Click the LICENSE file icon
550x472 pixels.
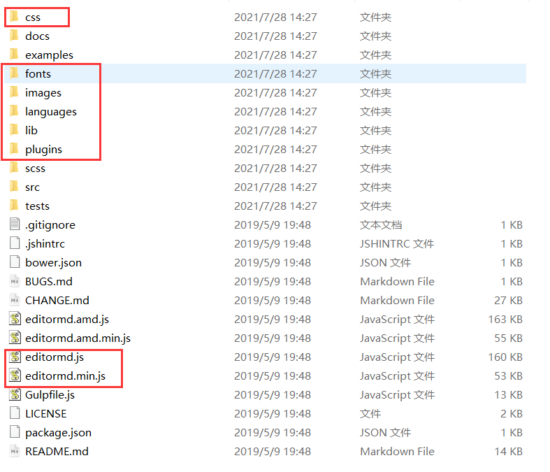tap(15, 413)
